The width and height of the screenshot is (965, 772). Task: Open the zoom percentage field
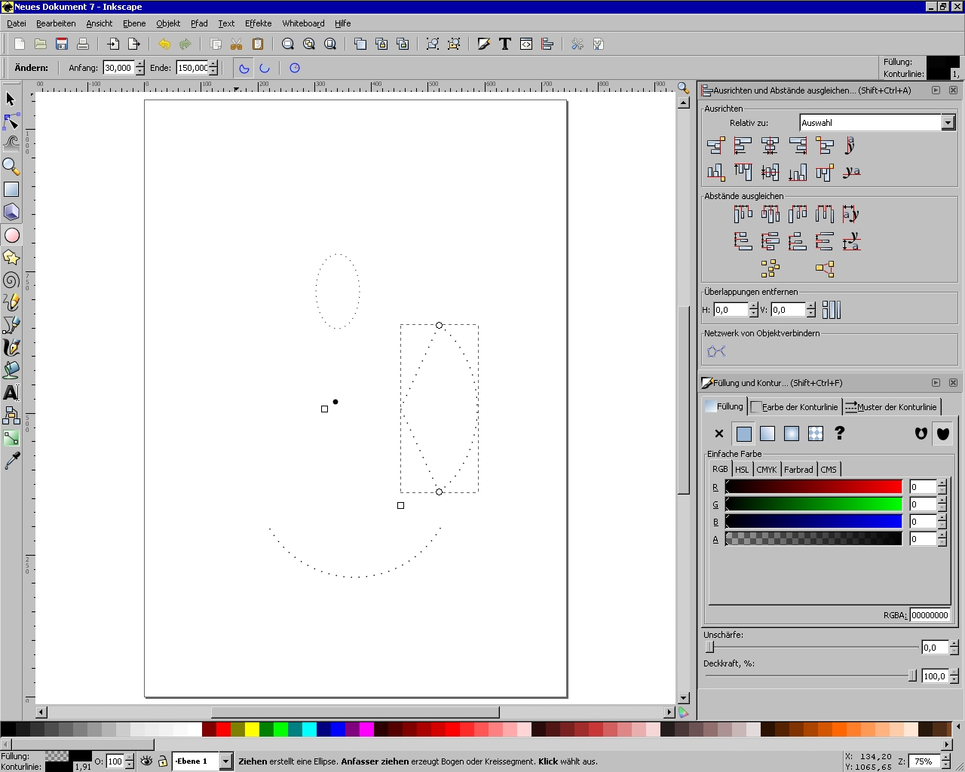[x=923, y=761]
